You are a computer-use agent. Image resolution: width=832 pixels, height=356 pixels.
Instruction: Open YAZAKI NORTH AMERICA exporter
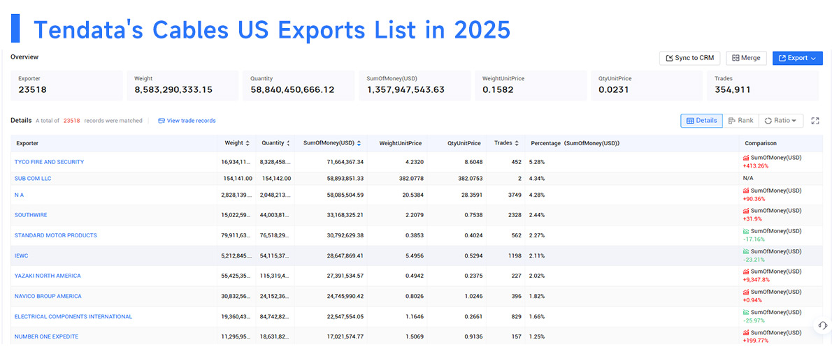pyautogui.click(x=48, y=276)
